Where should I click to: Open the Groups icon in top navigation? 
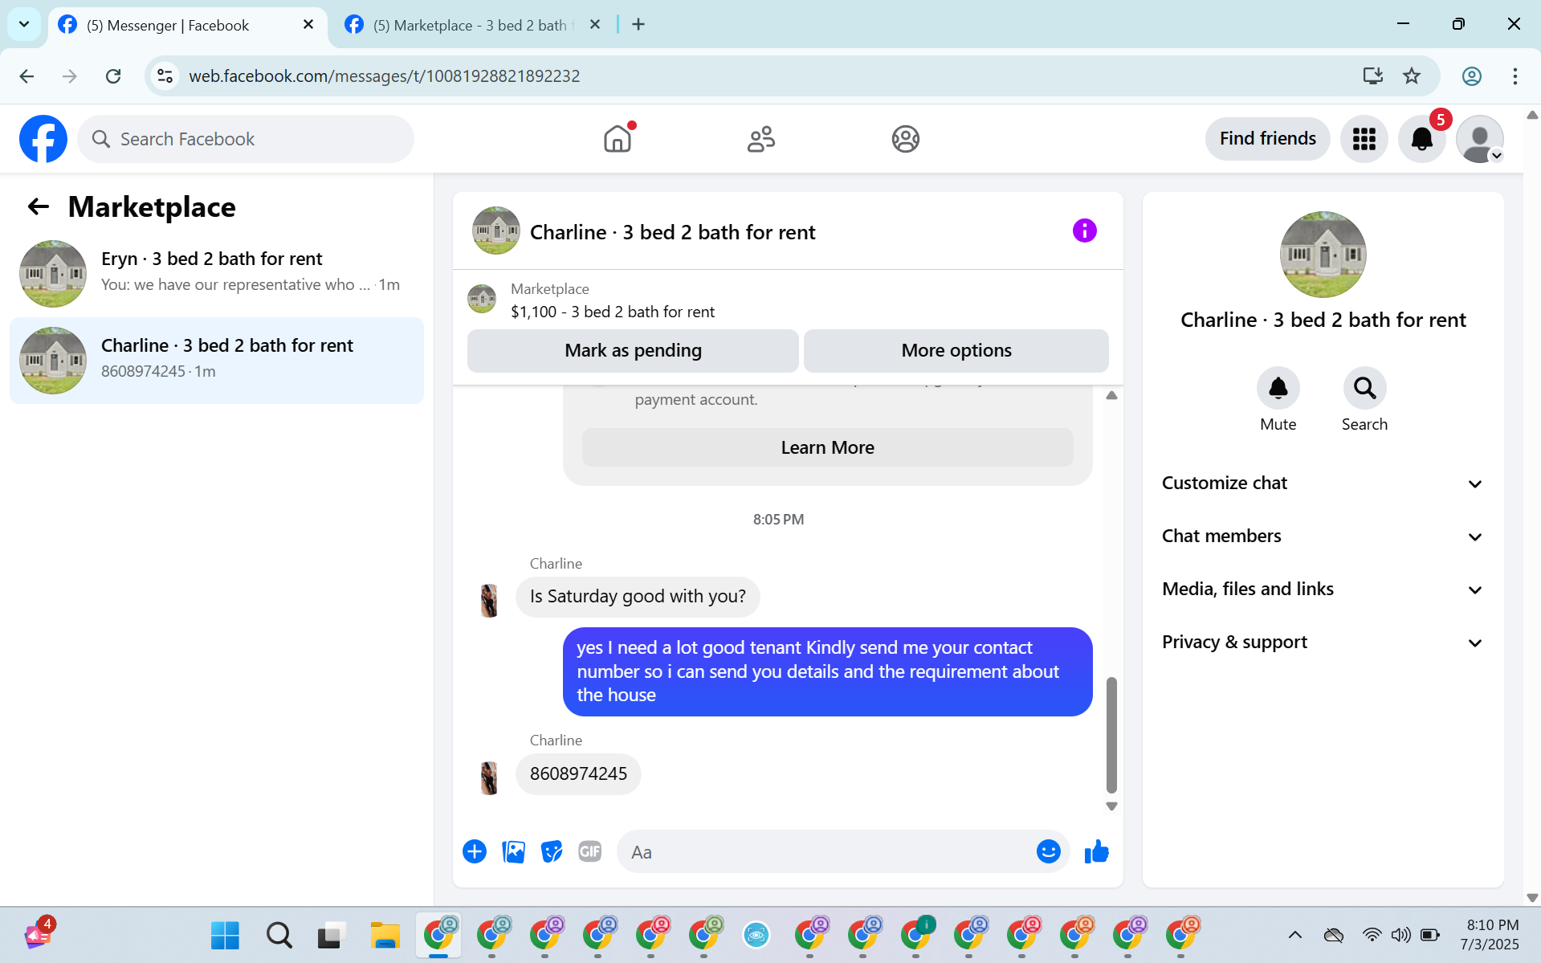(905, 139)
